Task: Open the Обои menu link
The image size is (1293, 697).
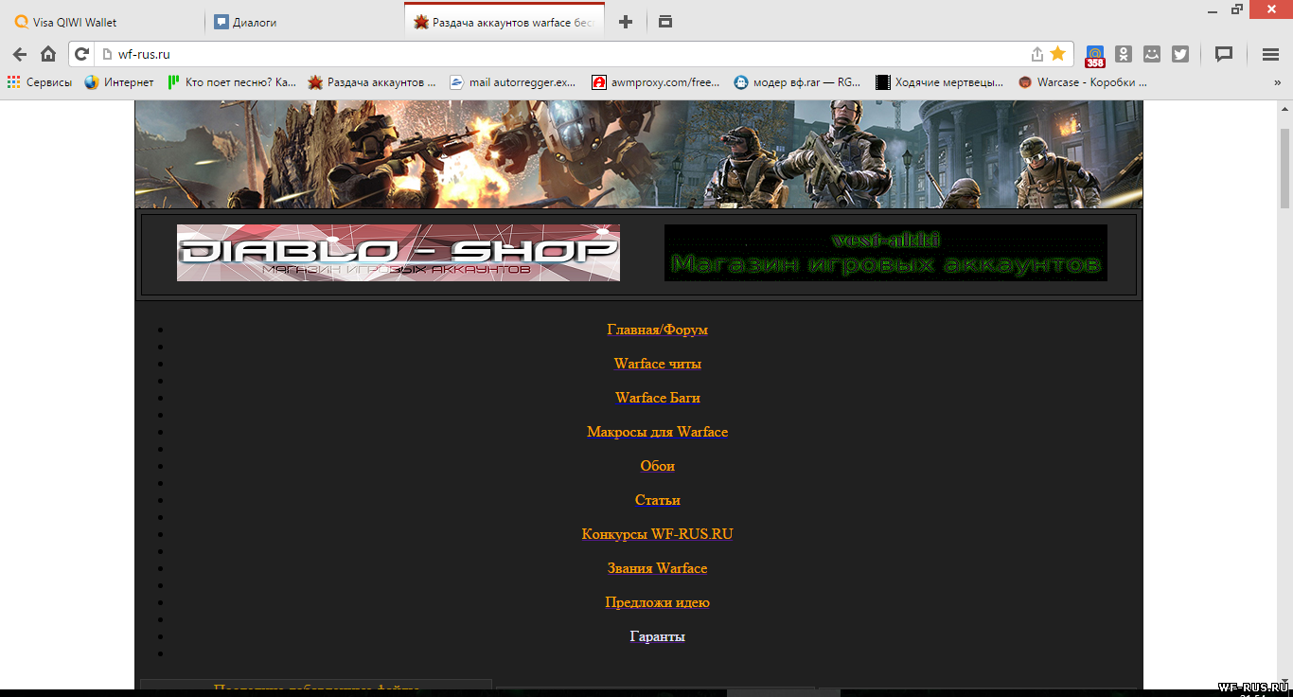Action: (657, 466)
